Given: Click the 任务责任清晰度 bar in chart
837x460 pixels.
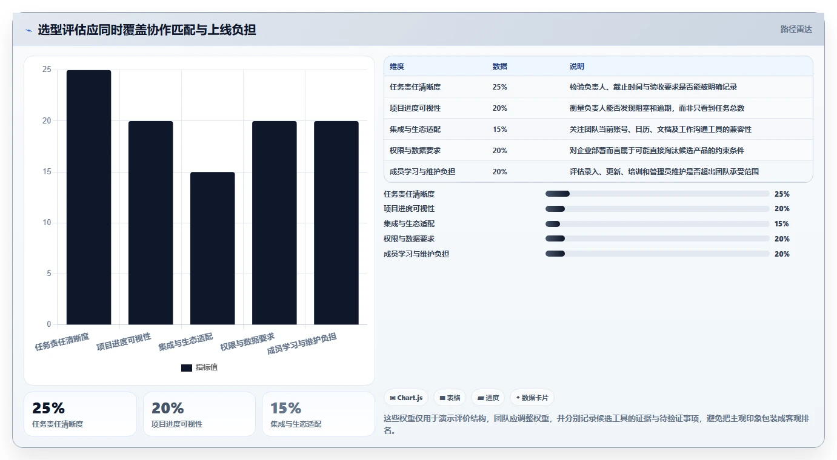Looking at the screenshot, I should coord(88,197).
